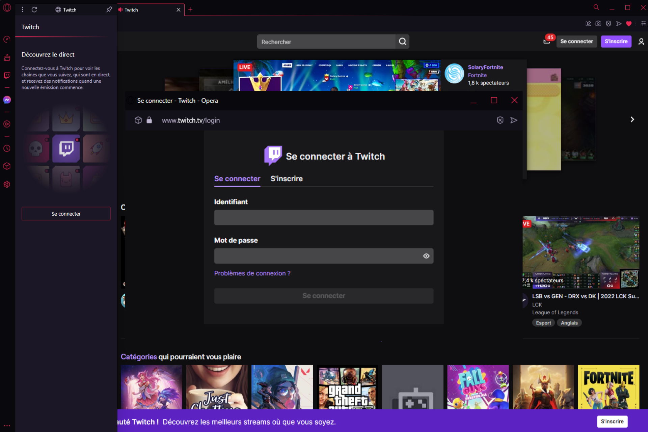Open the Just Chatting category thumbnail
The image size is (648, 432).
tap(217, 387)
